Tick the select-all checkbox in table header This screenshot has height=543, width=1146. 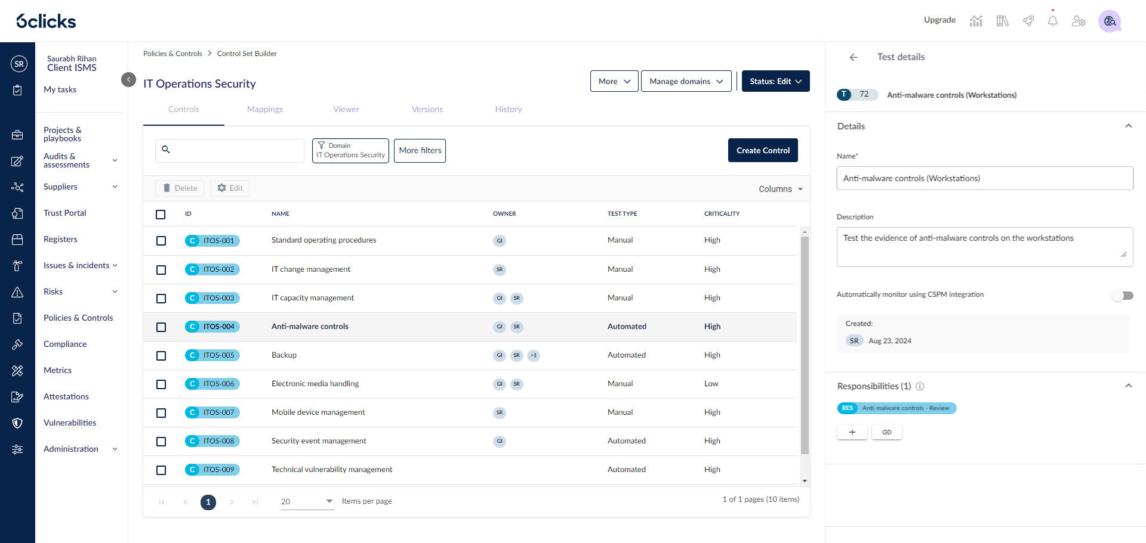[161, 215]
